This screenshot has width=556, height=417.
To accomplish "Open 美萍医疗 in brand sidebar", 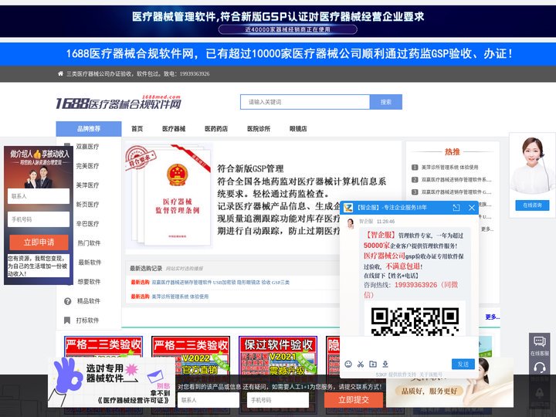I will (87, 185).
